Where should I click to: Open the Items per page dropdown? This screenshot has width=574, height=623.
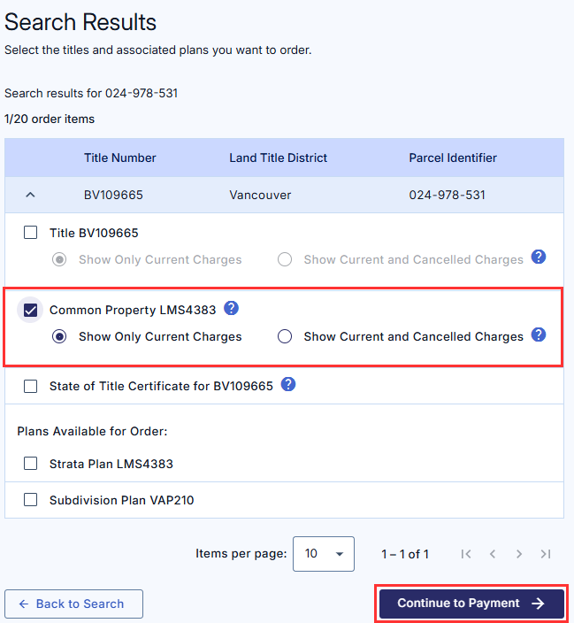pos(323,554)
